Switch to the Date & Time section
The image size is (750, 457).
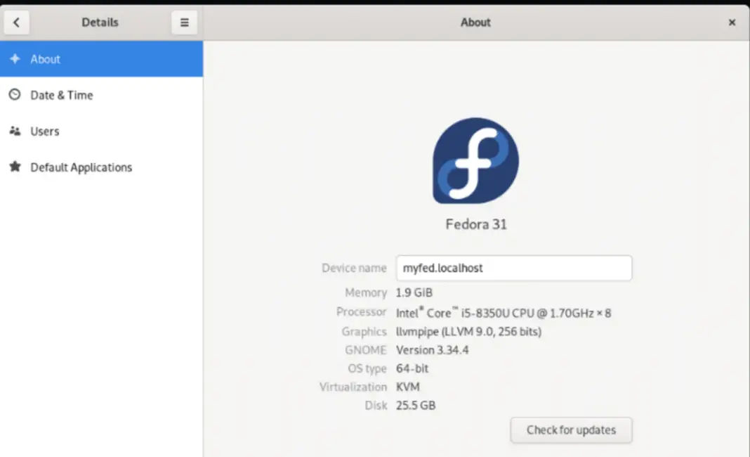coord(61,95)
